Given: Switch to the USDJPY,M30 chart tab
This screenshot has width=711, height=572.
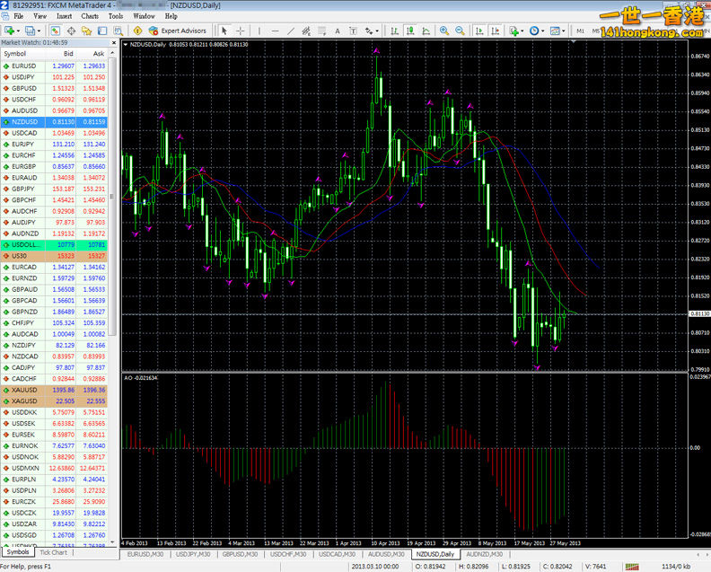Looking at the screenshot, I should (193, 554).
